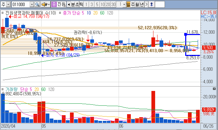The width and height of the screenshot is (218, 130).
Task: Click the 10 interval button
Action: [102, 4]
